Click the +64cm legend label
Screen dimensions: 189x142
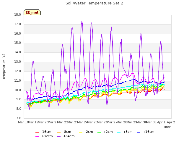point(69,136)
